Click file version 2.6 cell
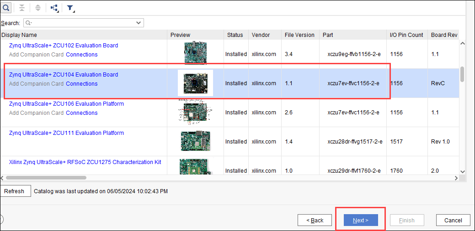Viewport: 475px width, 231px height. 288,113
